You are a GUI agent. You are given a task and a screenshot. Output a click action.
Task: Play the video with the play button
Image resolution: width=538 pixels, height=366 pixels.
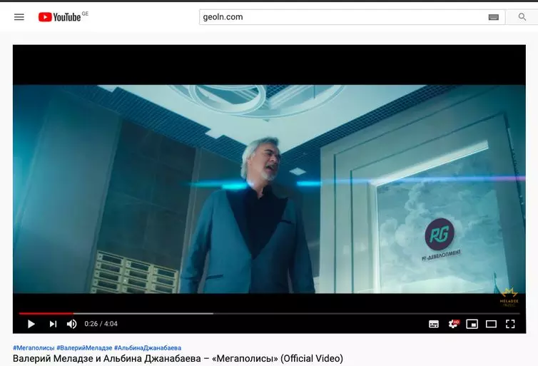coord(31,324)
